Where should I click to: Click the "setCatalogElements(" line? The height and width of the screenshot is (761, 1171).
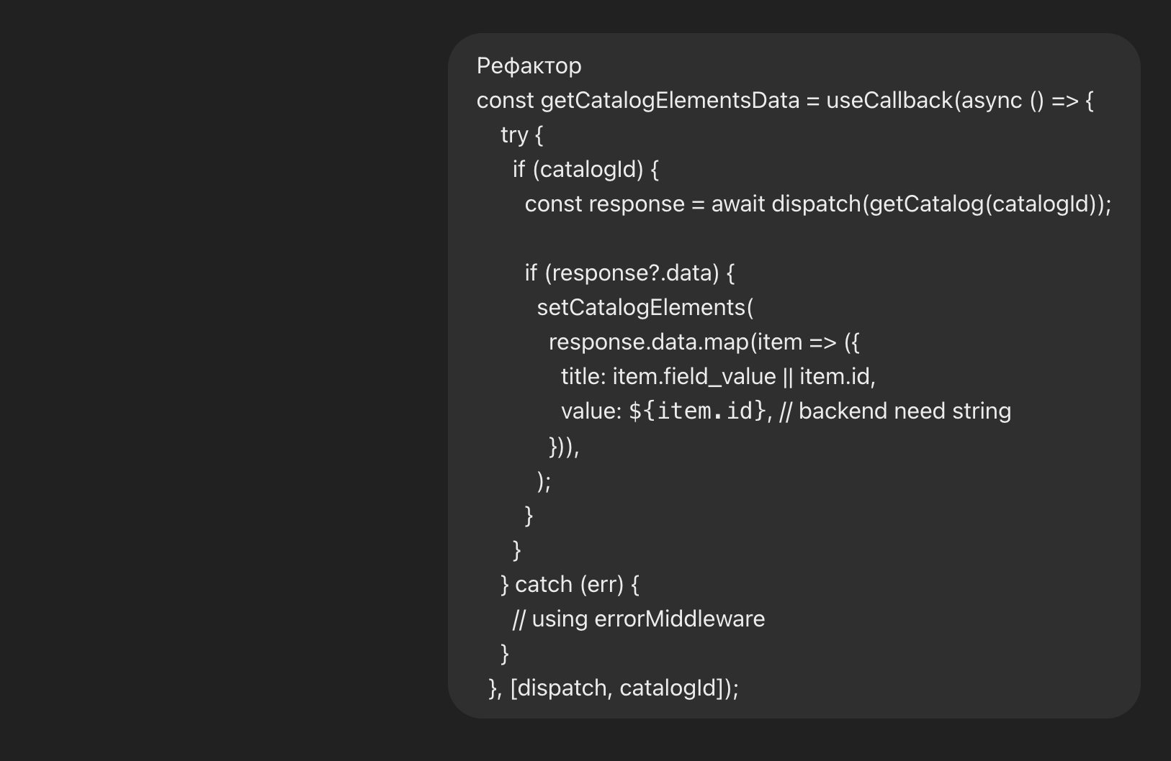tap(645, 308)
